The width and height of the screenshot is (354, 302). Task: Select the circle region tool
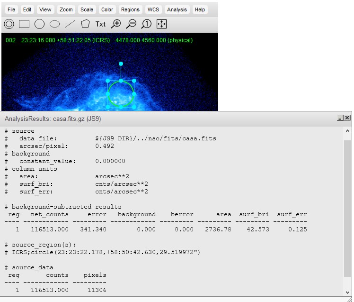click(39, 24)
